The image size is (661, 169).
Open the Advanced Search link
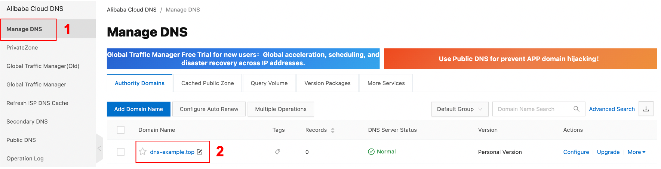point(612,109)
